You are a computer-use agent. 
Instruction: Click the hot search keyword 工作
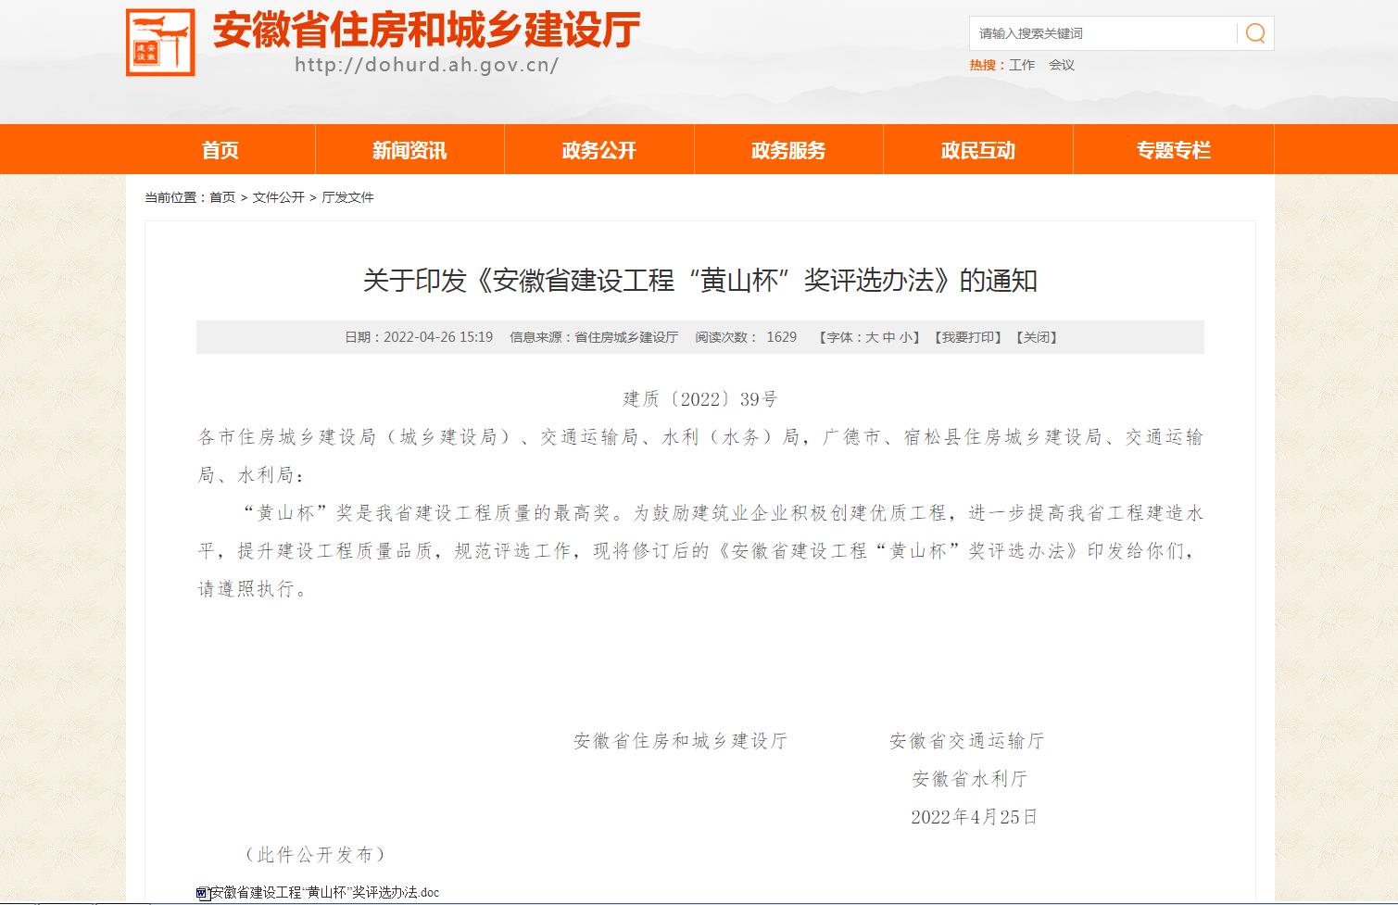tap(1020, 65)
